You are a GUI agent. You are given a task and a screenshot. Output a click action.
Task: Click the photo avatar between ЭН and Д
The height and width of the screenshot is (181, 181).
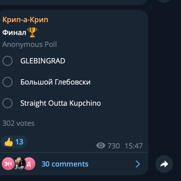coord(19,164)
